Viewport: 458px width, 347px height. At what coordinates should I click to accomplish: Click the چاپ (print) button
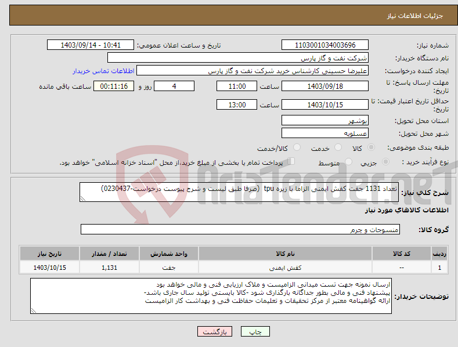click(255, 331)
